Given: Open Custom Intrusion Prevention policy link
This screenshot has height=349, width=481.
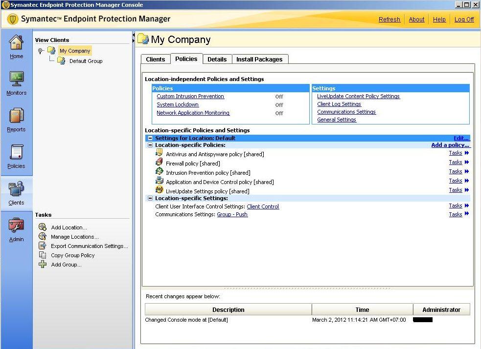Looking at the screenshot, I should [x=190, y=96].
